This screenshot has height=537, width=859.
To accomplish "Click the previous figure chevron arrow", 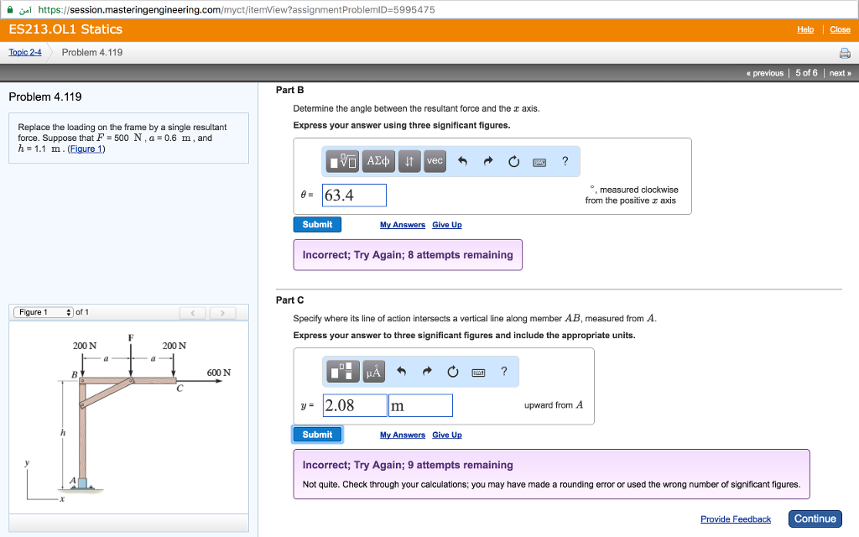I will pos(192,311).
